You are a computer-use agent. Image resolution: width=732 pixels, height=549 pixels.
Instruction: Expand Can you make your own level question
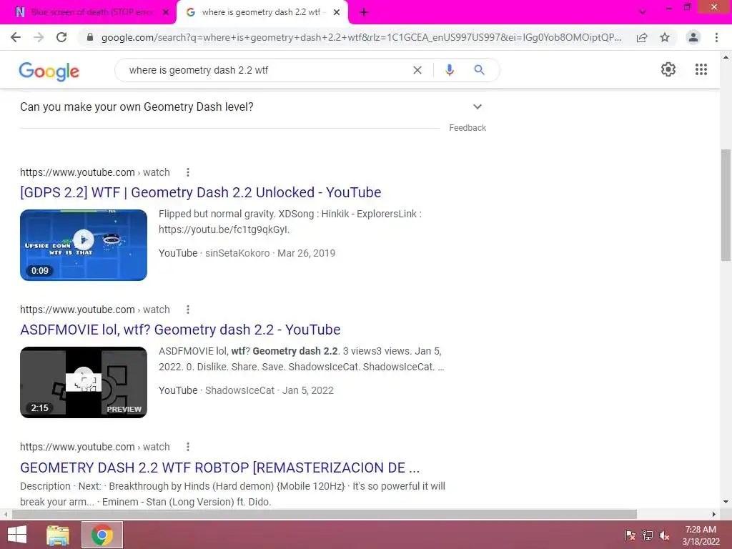(x=252, y=107)
